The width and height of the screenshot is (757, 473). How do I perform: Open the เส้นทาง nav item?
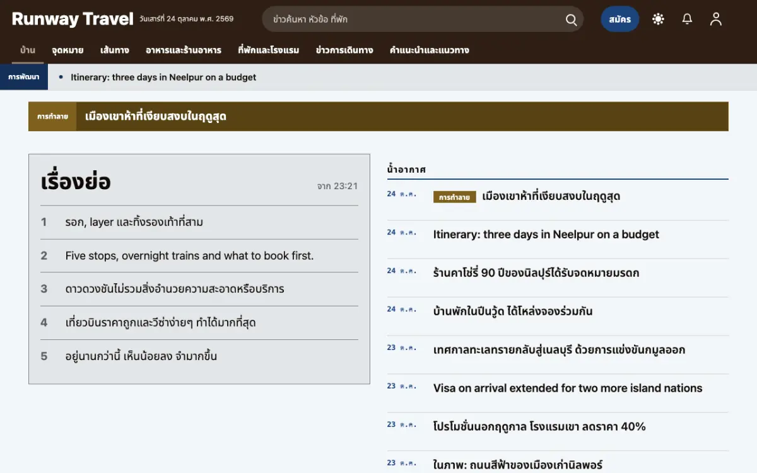coord(114,50)
